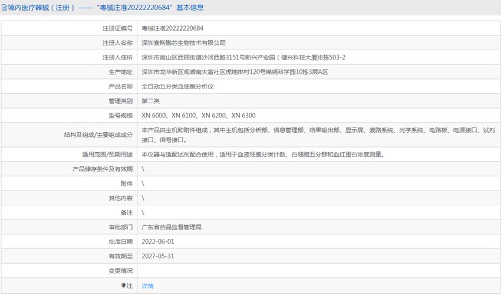Select model spec XN 6000、XN 6100 text

(x=199, y=116)
